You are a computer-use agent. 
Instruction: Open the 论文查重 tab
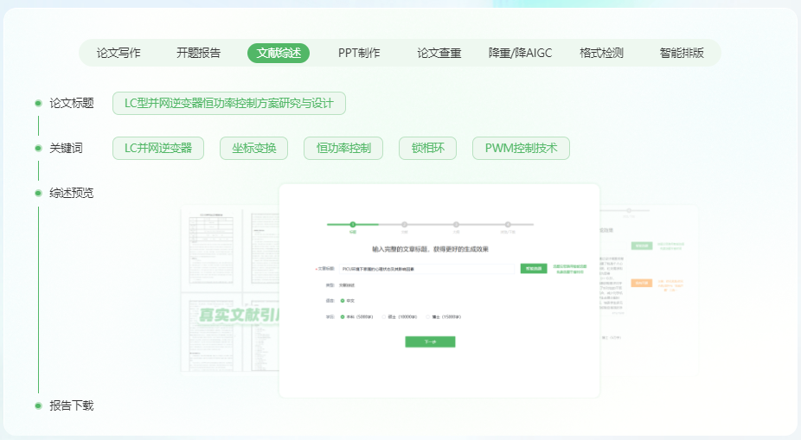[439, 53]
